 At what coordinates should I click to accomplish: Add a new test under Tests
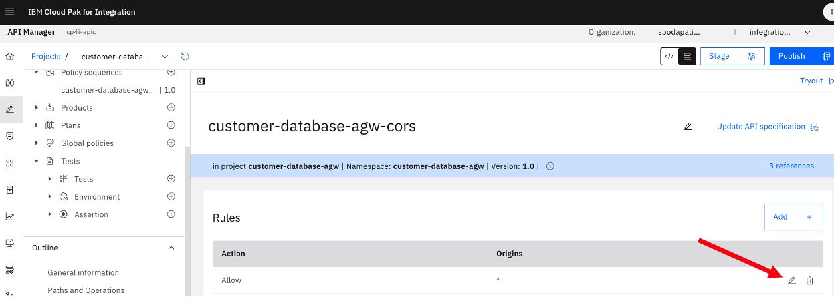tap(171, 178)
